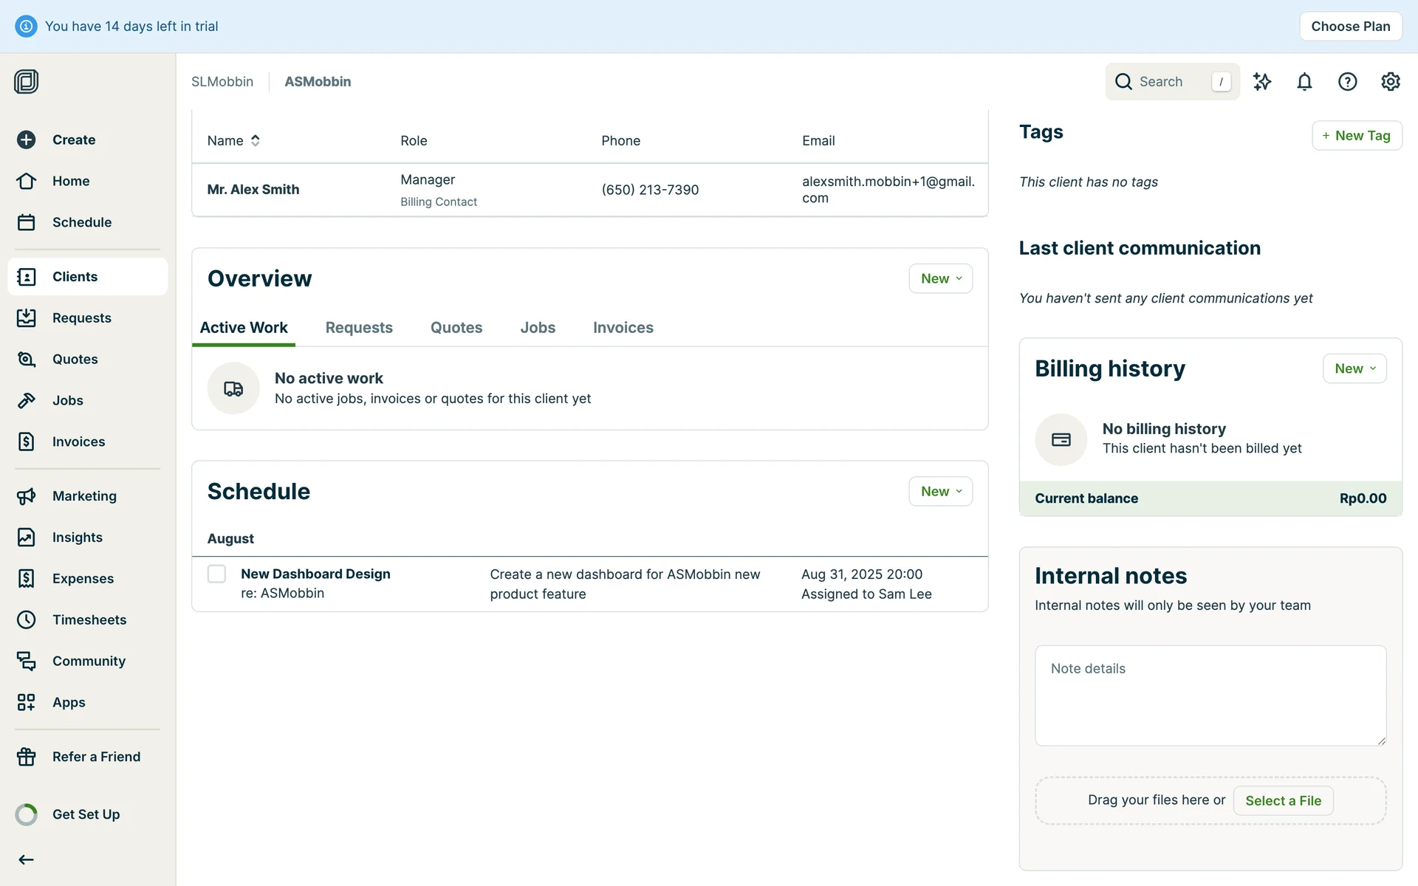
Task: Open the Refer a Friend gift icon
Action: [x=27, y=757]
